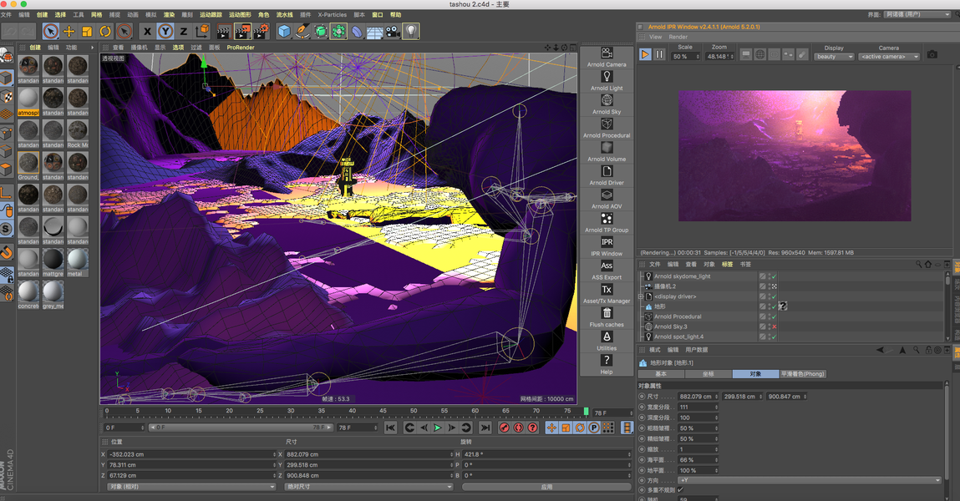Toggle visibility check of Arnold Sky.3
This screenshot has width=960, height=501.
(x=774, y=326)
